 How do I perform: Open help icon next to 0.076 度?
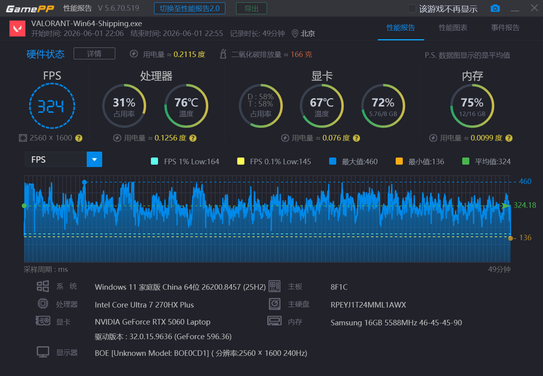pos(356,138)
